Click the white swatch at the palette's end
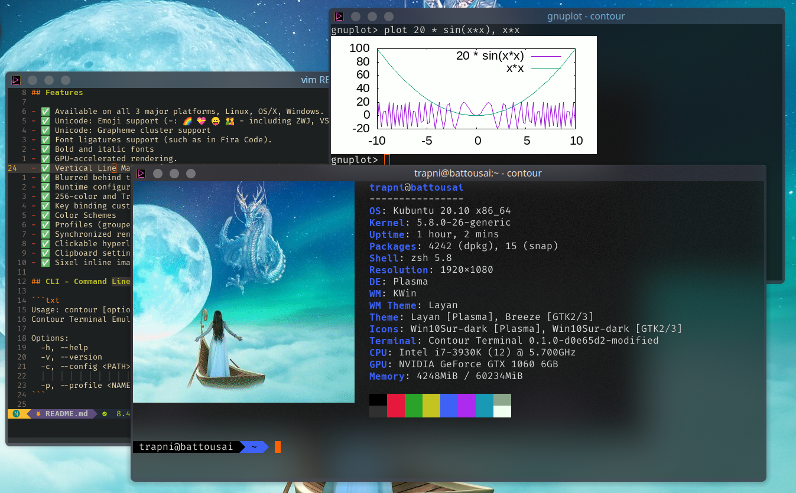This screenshot has width=796, height=493. tap(502, 412)
